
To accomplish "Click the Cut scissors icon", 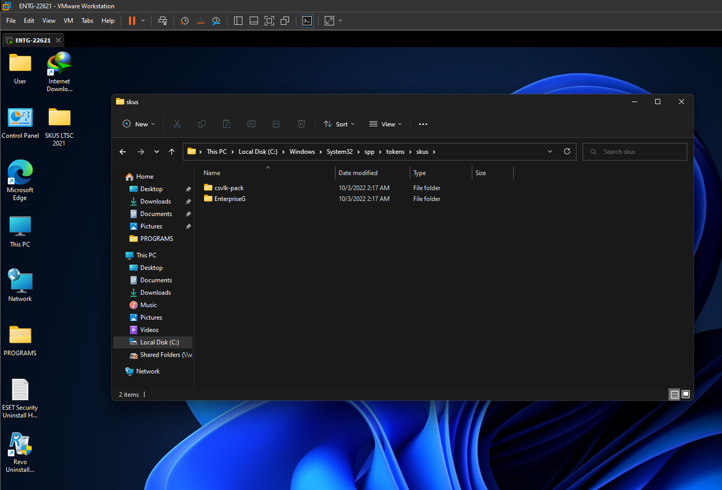I will [177, 124].
